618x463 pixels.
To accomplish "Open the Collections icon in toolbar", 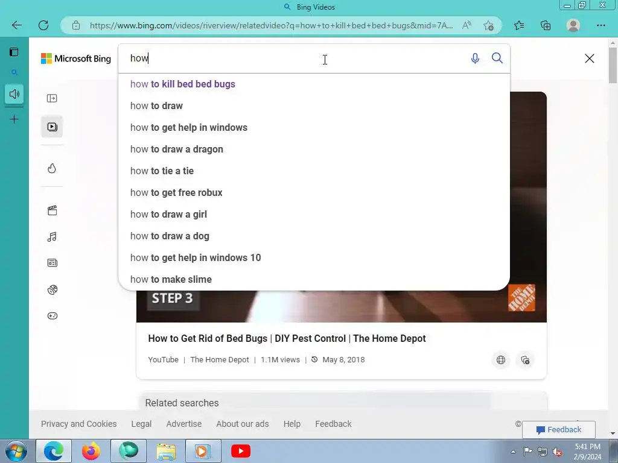I will [546, 25].
